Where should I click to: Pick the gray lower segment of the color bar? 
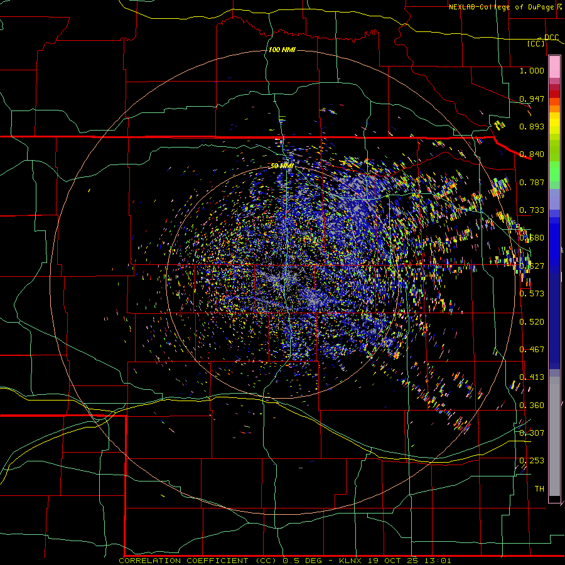coord(554,436)
